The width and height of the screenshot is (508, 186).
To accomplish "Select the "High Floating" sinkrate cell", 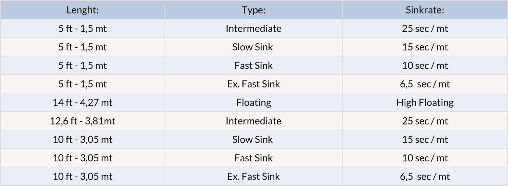I will point(425,102).
